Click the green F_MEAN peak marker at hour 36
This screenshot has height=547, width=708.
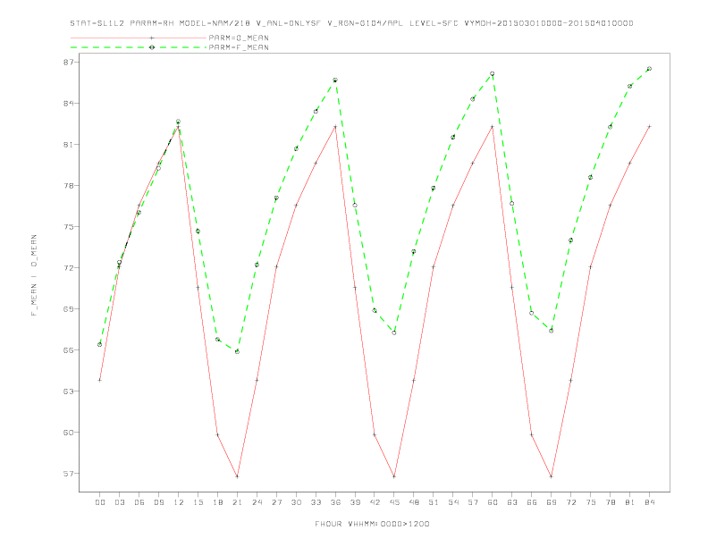[x=335, y=80]
